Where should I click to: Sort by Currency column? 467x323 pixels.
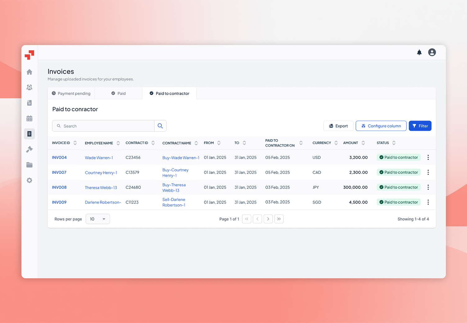click(336, 143)
